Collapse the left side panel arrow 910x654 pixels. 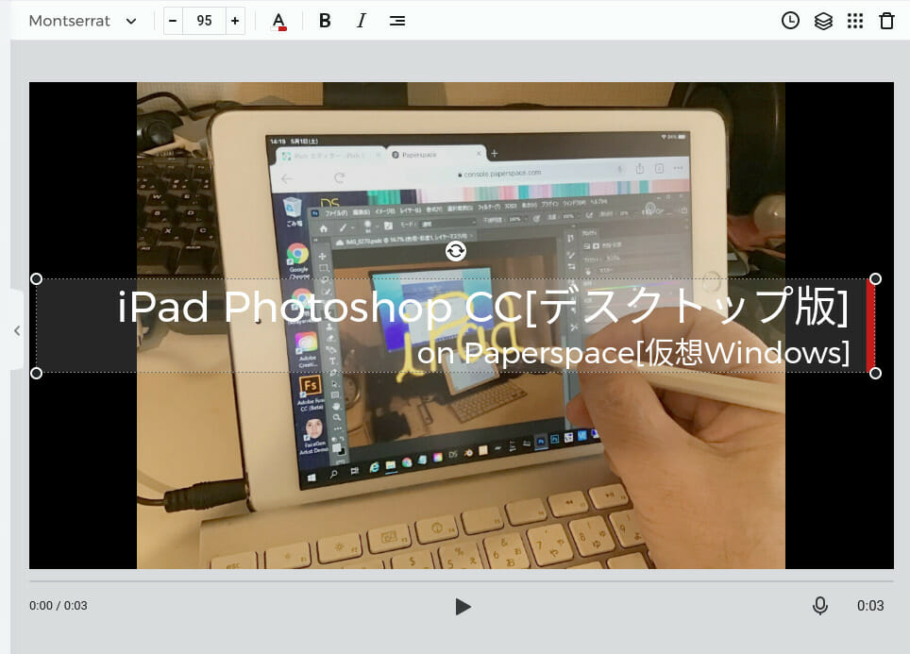(17, 330)
